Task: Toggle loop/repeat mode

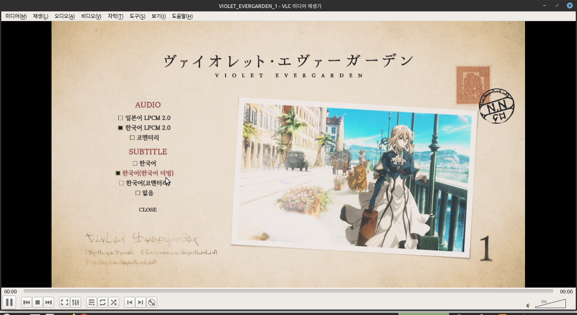Action: [103, 302]
